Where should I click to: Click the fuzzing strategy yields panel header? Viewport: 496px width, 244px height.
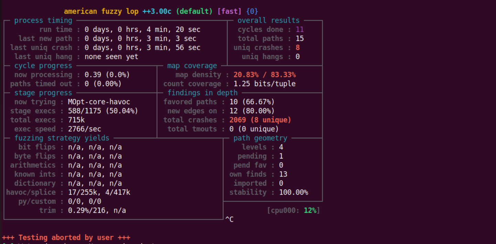(x=61, y=138)
